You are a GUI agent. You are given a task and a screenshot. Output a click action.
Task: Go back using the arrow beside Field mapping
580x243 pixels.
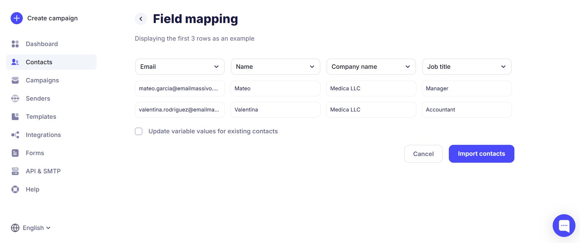(141, 19)
